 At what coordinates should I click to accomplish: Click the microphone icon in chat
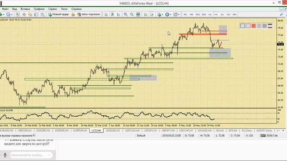click(x=5, y=155)
